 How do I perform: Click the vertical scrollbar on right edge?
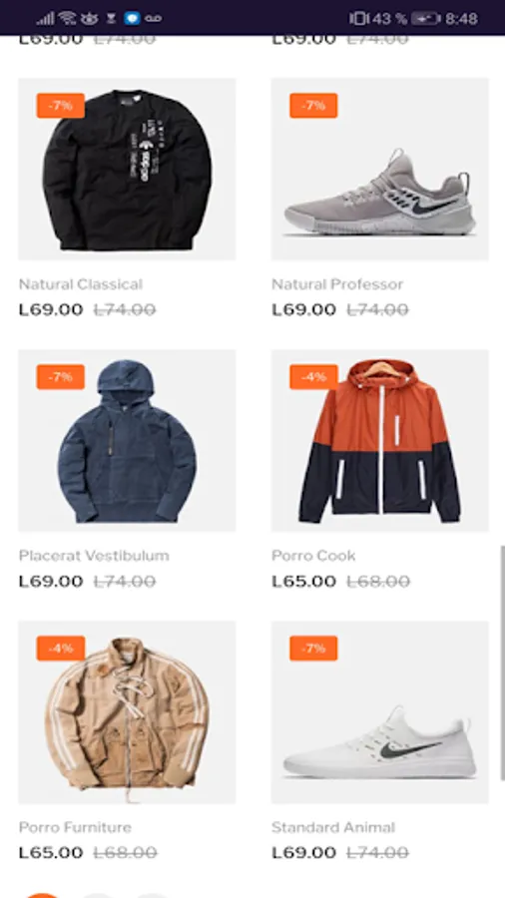point(502,663)
